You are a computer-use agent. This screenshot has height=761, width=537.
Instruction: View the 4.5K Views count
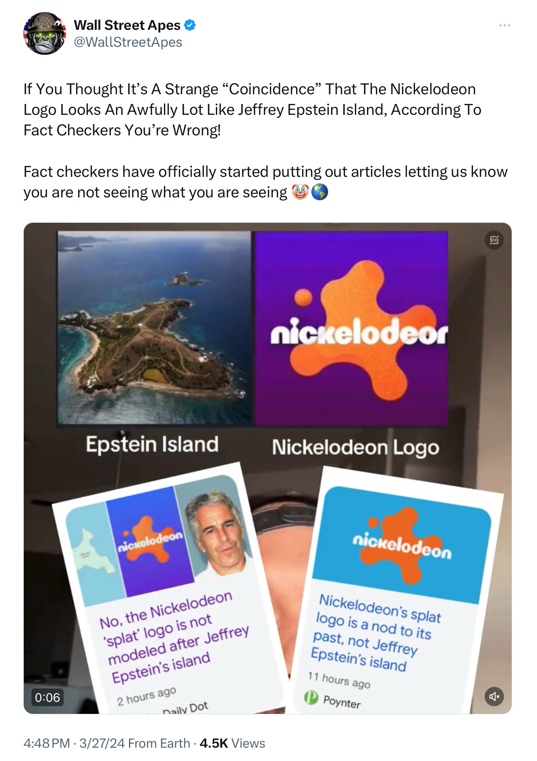(x=232, y=743)
